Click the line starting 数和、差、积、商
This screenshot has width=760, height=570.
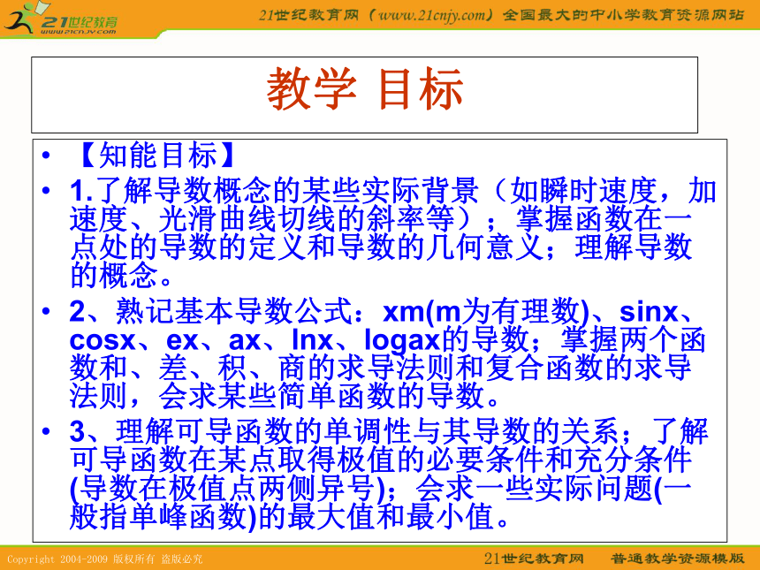point(381,368)
